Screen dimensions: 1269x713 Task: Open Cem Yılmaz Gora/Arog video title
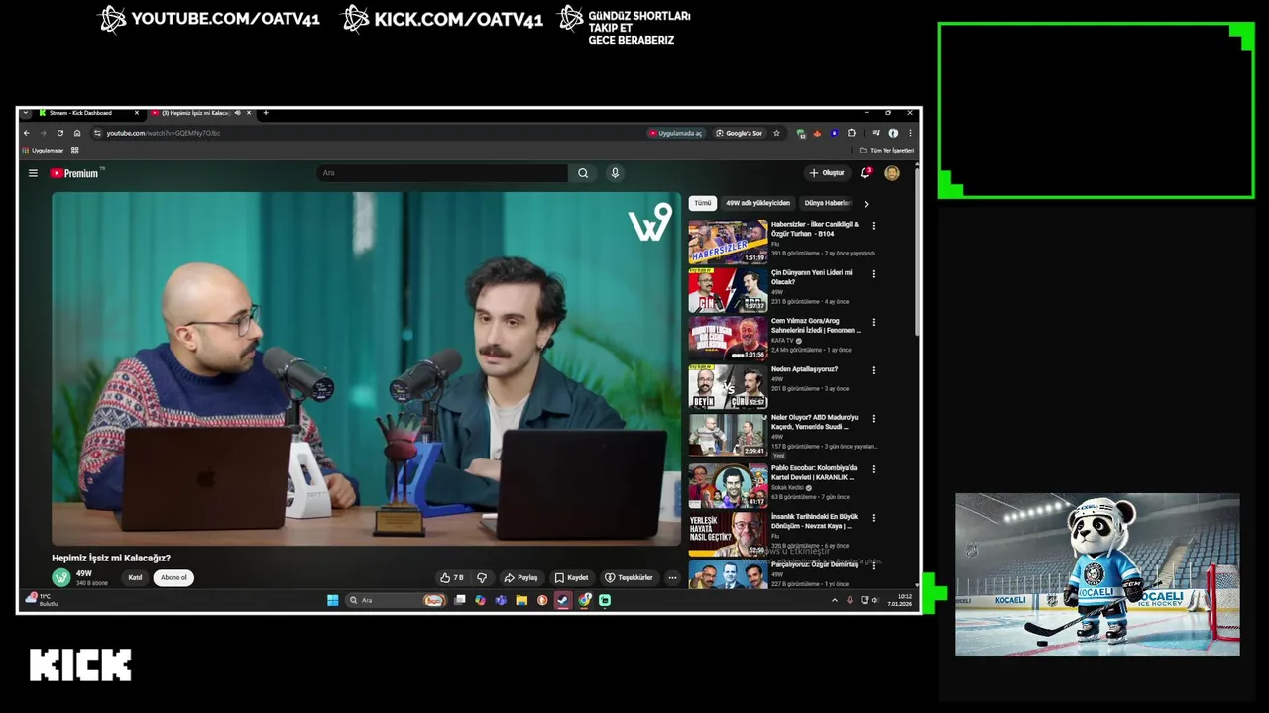coord(815,325)
